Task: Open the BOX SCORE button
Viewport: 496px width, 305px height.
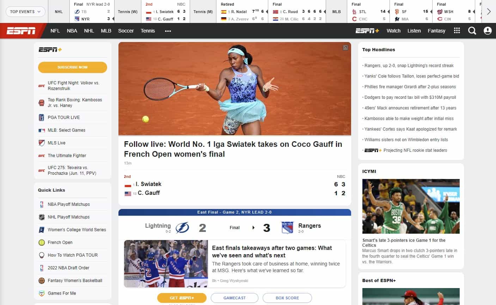Action: (287, 298)
